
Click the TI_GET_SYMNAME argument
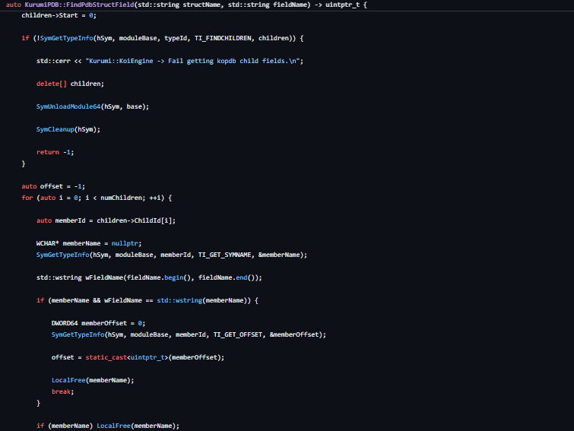pyautogui.click(x=225, y=255)
